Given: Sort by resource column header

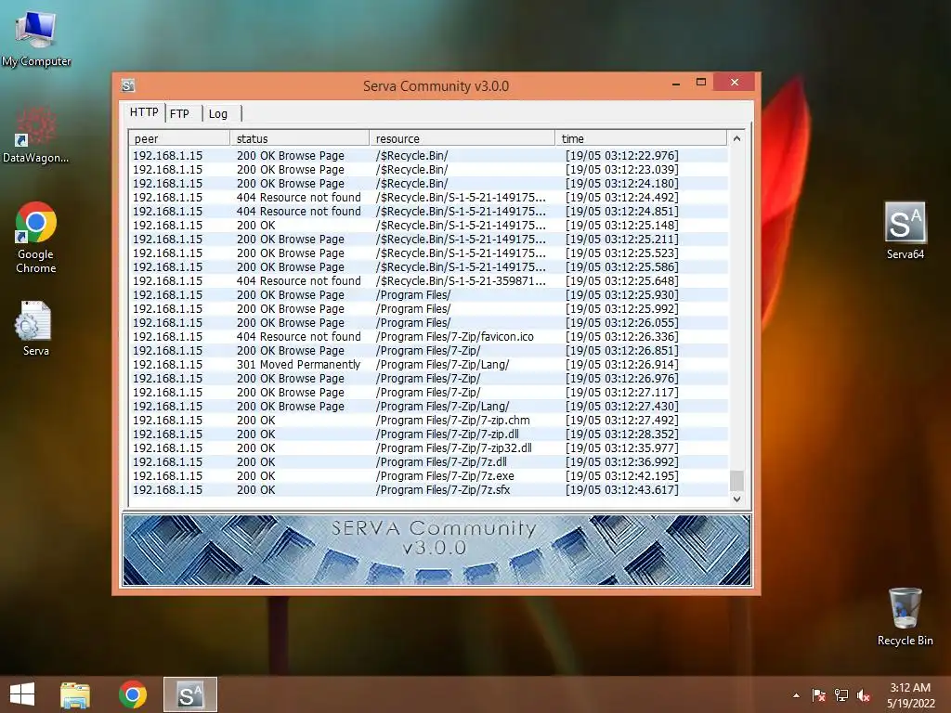Looking at the screenshot, I should [x=462, y=138].
